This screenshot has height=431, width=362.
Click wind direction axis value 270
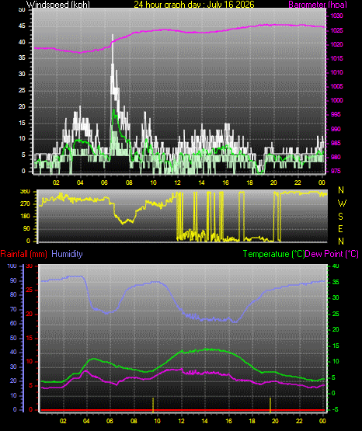26,204
